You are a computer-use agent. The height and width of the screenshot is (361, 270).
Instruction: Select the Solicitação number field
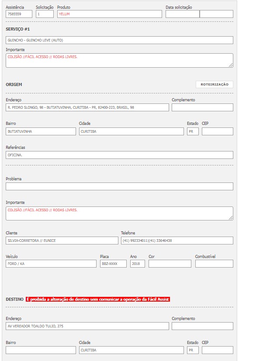[x=45, y=14]
